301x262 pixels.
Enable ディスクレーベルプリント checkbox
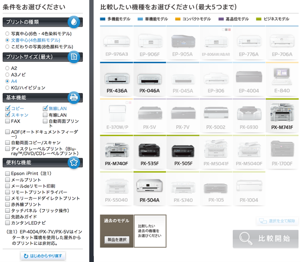[x=8, y=149]
